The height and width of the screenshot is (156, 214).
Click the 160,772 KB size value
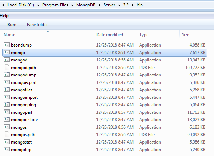pos(195,68)
